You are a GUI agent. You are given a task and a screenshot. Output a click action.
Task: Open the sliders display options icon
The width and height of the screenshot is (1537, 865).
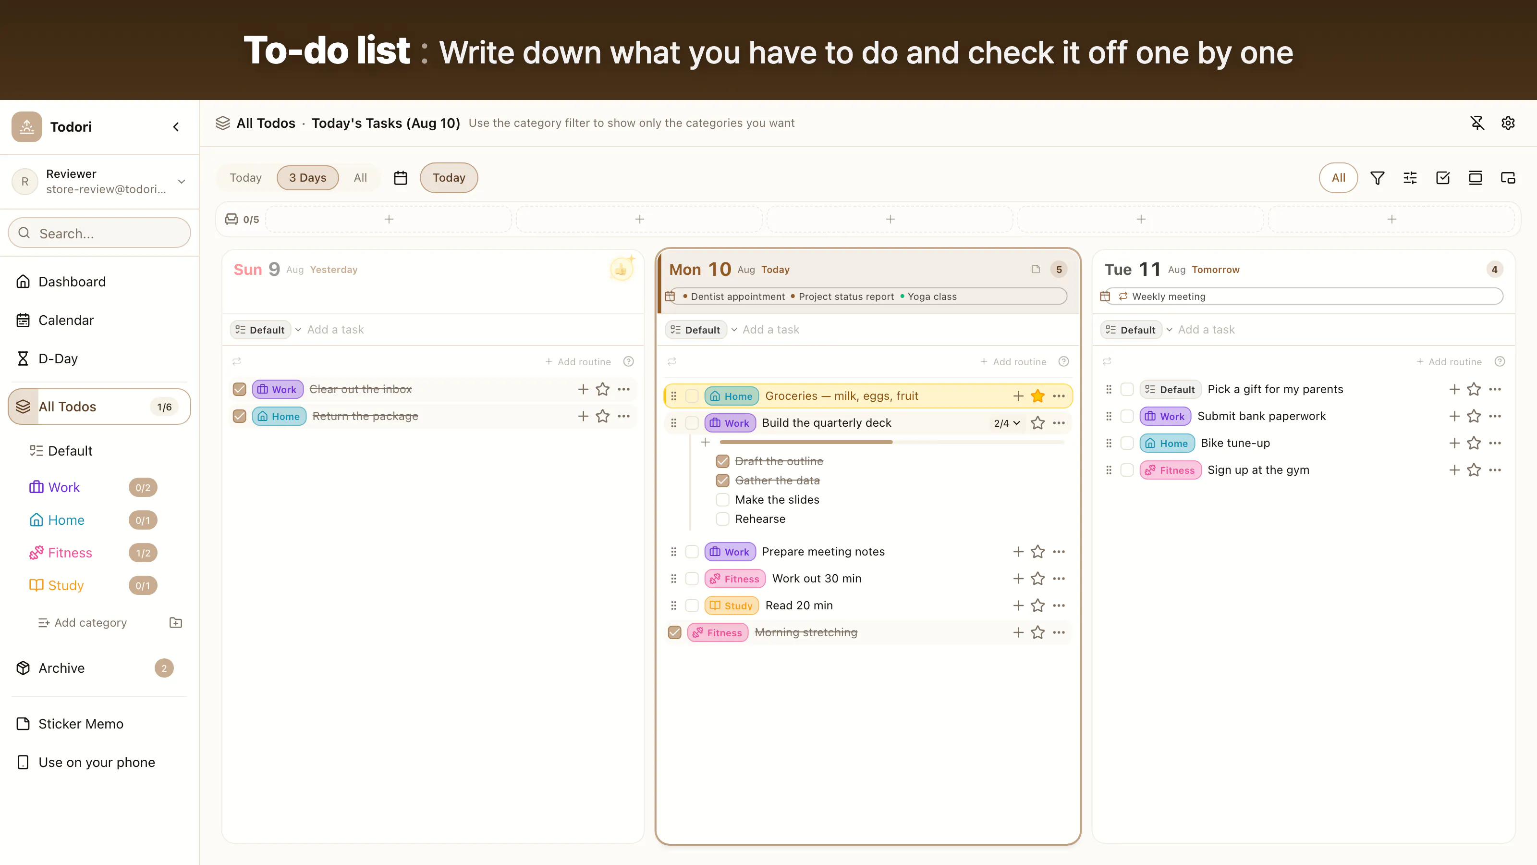(x=1410, y=178)
